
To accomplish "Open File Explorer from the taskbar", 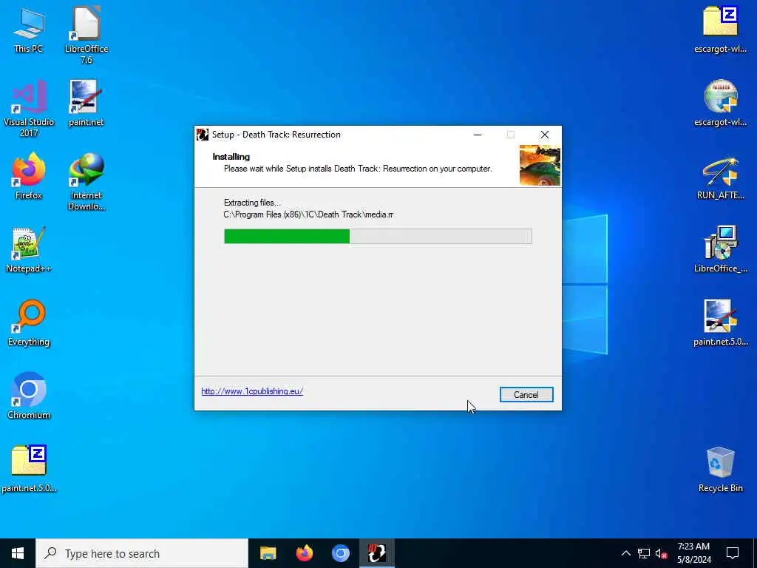I will tap(268, 553).
